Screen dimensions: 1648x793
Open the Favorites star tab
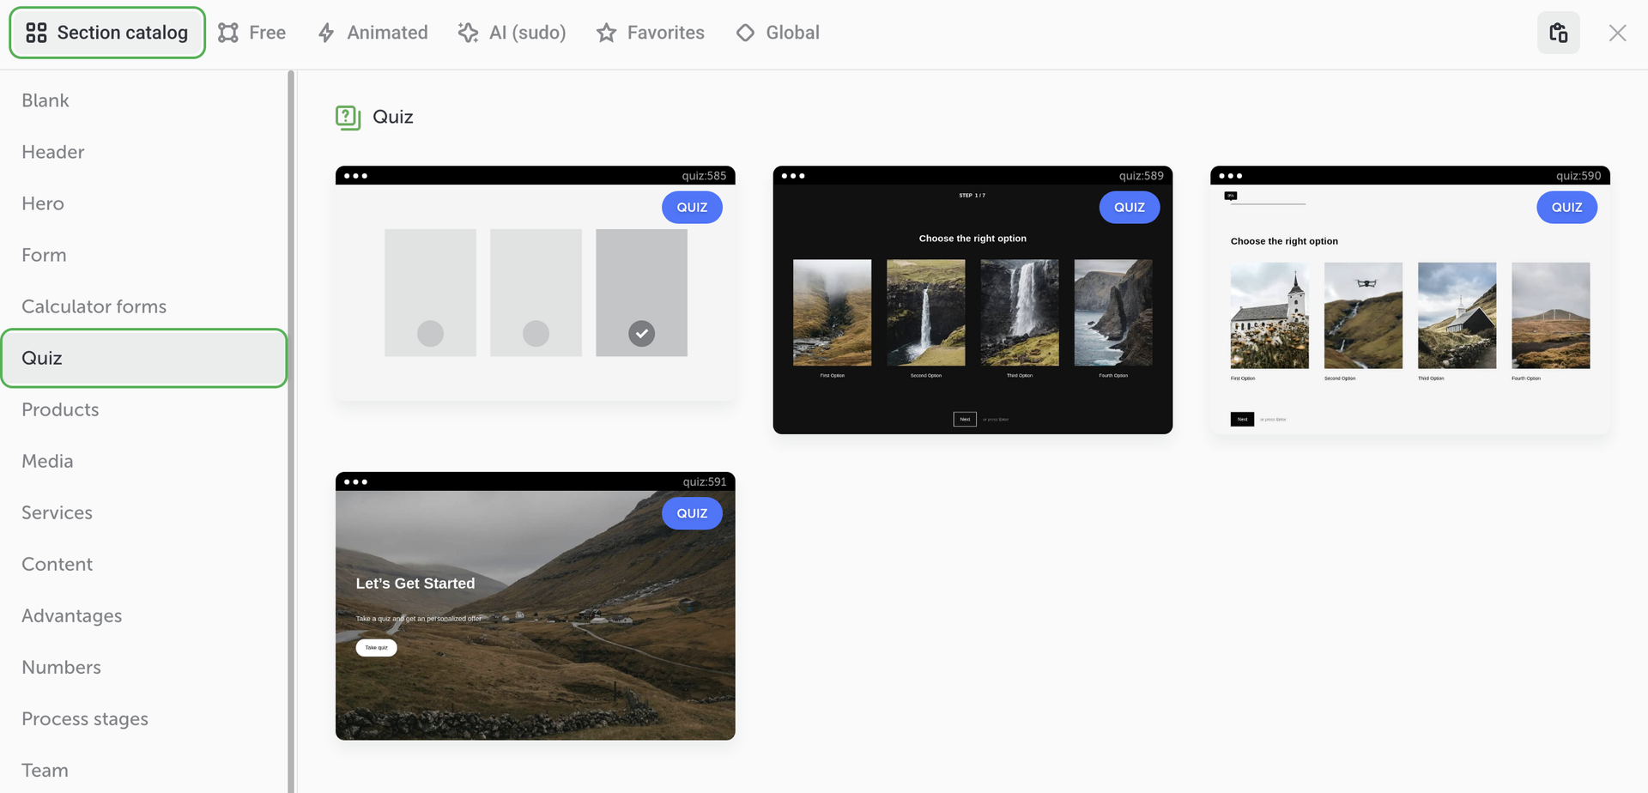click(x=651, y=33)
